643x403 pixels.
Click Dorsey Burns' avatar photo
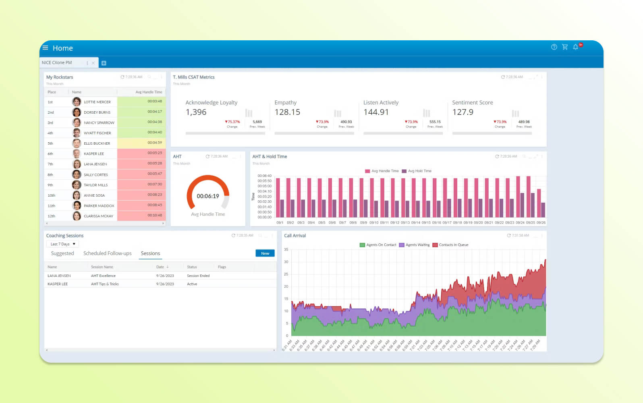pos(77,112)
